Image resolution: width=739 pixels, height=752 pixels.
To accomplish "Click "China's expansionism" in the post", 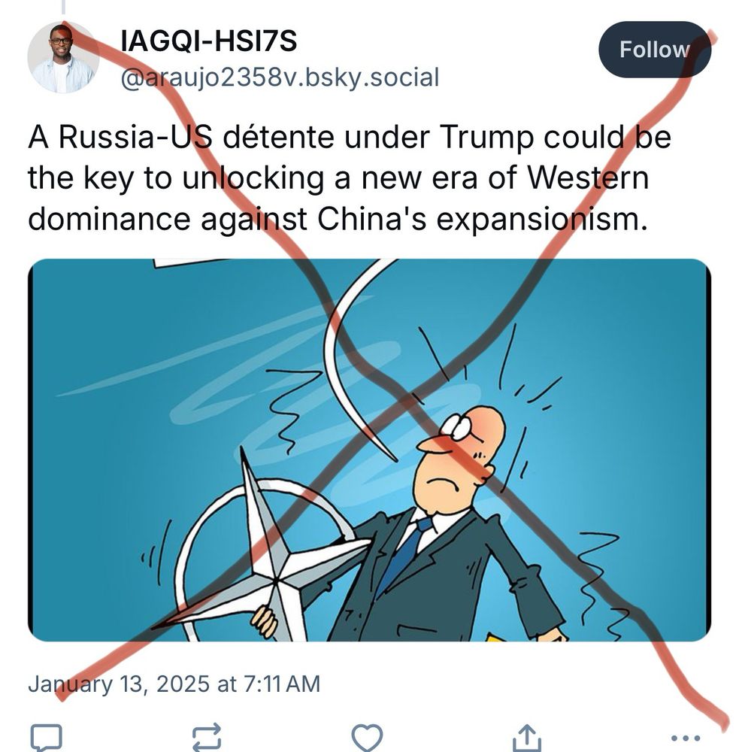I will [482, 220].
